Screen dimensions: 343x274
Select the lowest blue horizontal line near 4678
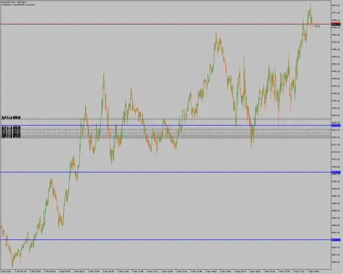(166, 239)
